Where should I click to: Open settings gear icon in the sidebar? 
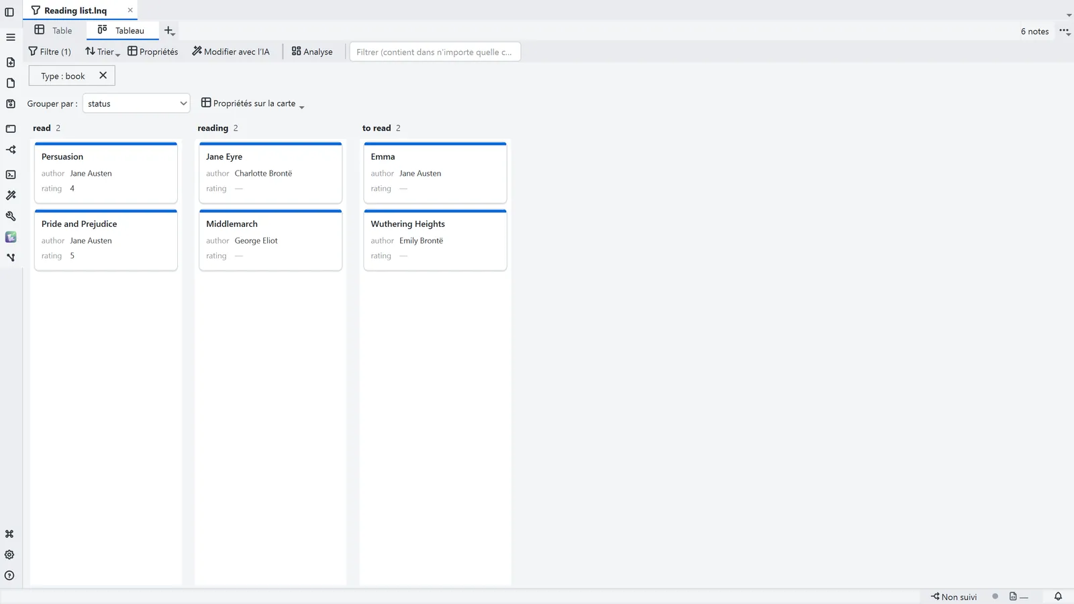9,555
